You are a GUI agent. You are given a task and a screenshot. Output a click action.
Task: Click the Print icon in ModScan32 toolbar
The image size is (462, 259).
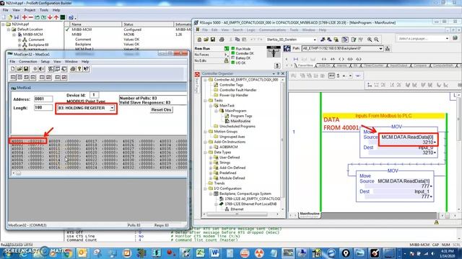[x=72, y=69]
